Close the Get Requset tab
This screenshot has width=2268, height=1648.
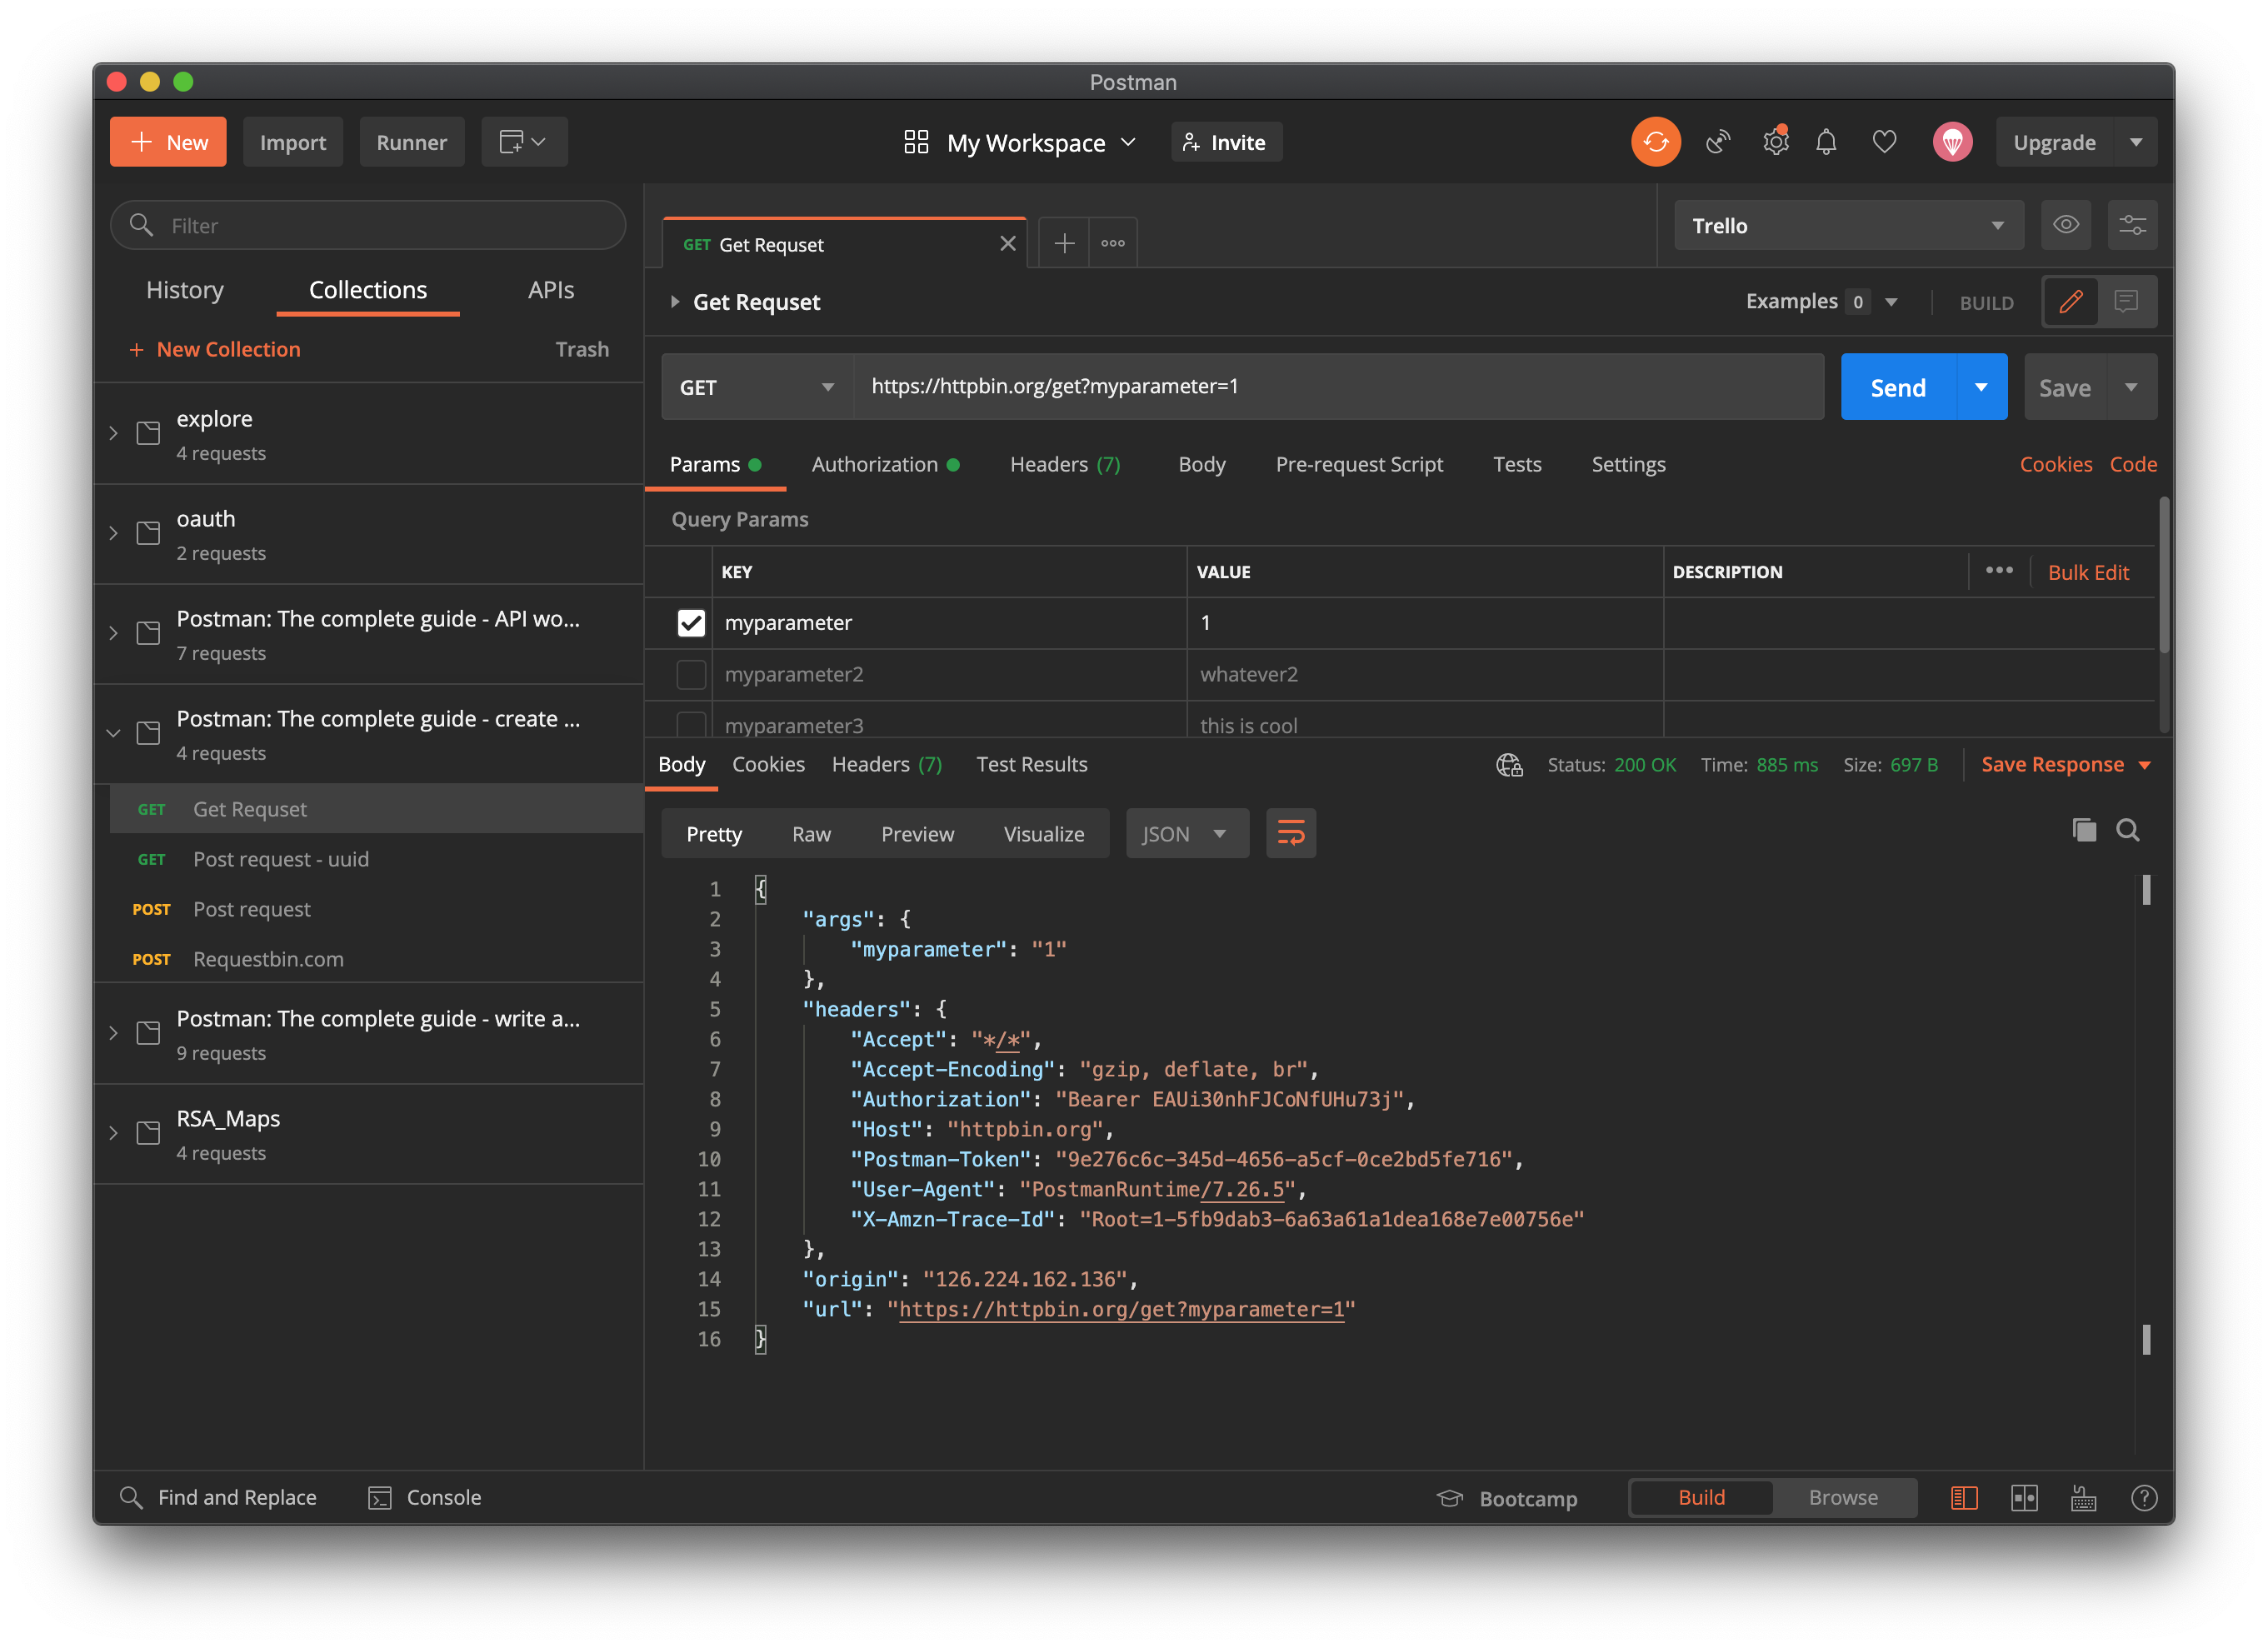1008,243
